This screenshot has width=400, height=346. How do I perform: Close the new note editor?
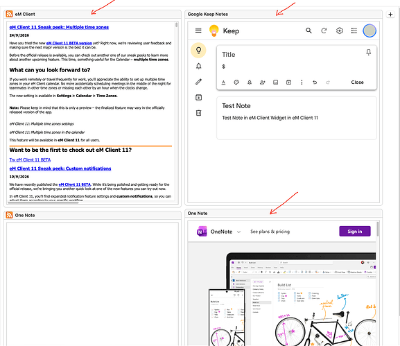click(x=357, y=82)
